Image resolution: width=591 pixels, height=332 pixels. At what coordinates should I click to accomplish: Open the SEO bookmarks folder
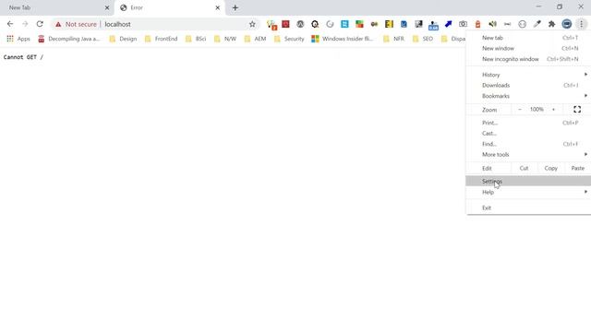pyautogui.click(x=423, y=39)
